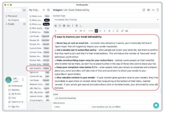Click the user profile avatar

pos(8,80)
